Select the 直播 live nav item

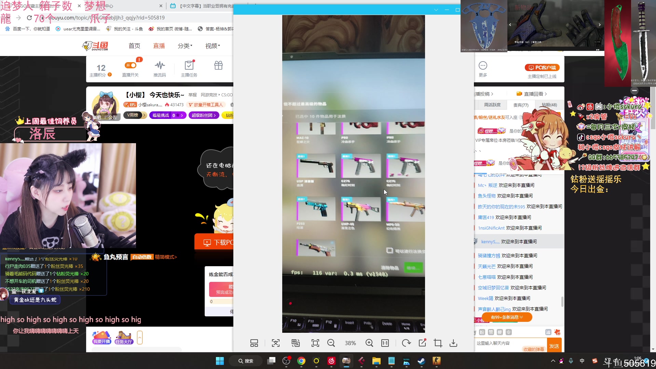(x=159, y=46)
